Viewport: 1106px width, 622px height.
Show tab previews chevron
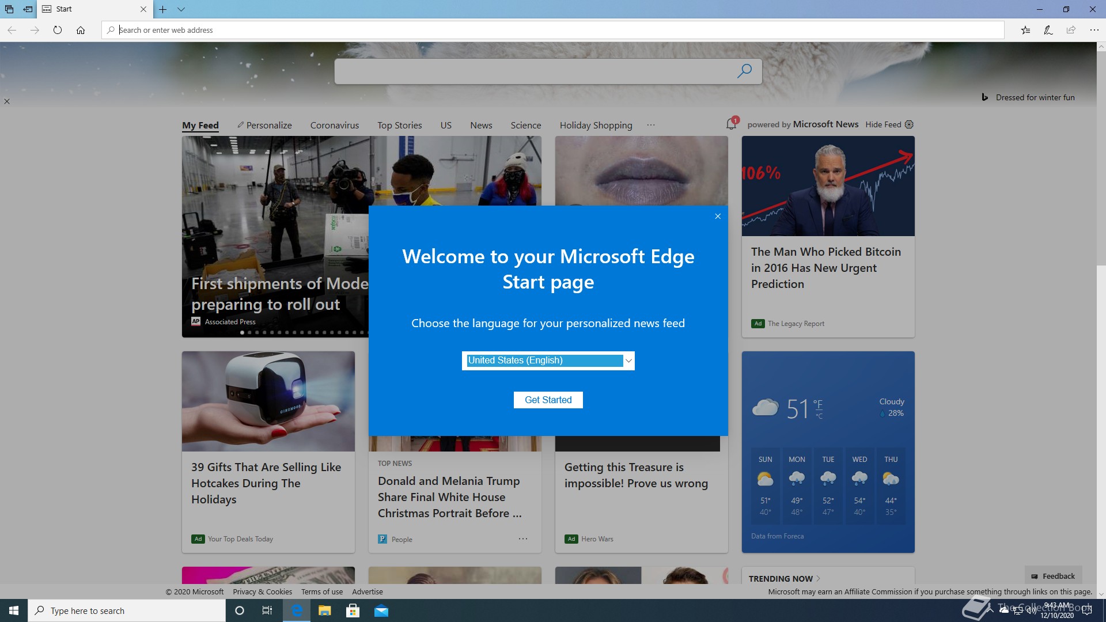pyautogui.click(x=181, y=9)
